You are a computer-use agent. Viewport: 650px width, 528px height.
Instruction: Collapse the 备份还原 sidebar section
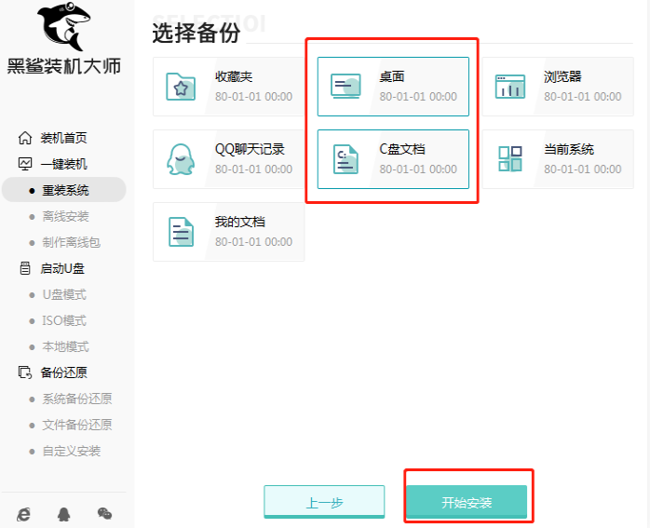63,372
